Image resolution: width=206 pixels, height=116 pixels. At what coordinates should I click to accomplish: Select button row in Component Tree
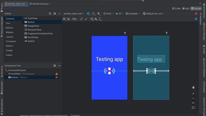[32, 77]
